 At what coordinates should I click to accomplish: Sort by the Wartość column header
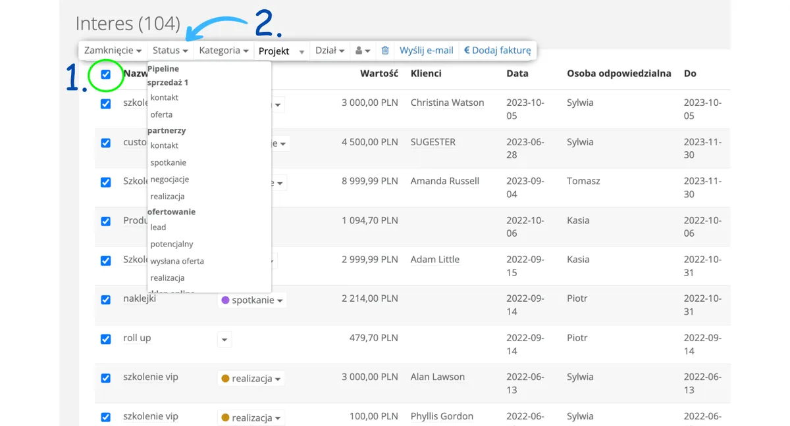click(379, 74)
